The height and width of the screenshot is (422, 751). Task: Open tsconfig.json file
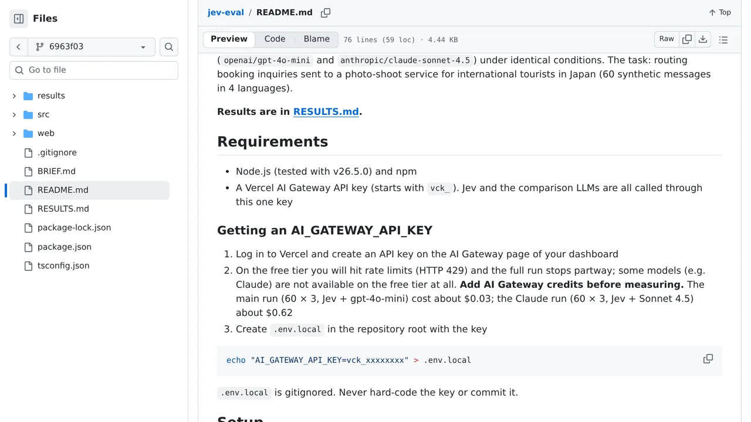coord(63,266)
